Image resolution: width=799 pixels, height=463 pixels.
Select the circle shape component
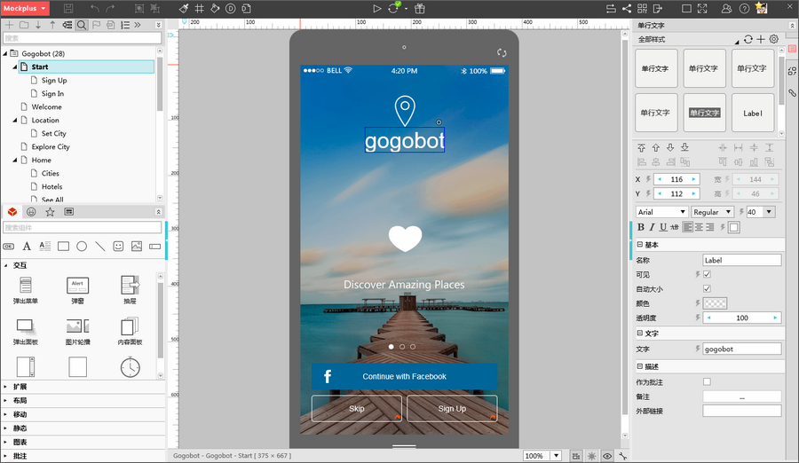[x=82, y=246]
